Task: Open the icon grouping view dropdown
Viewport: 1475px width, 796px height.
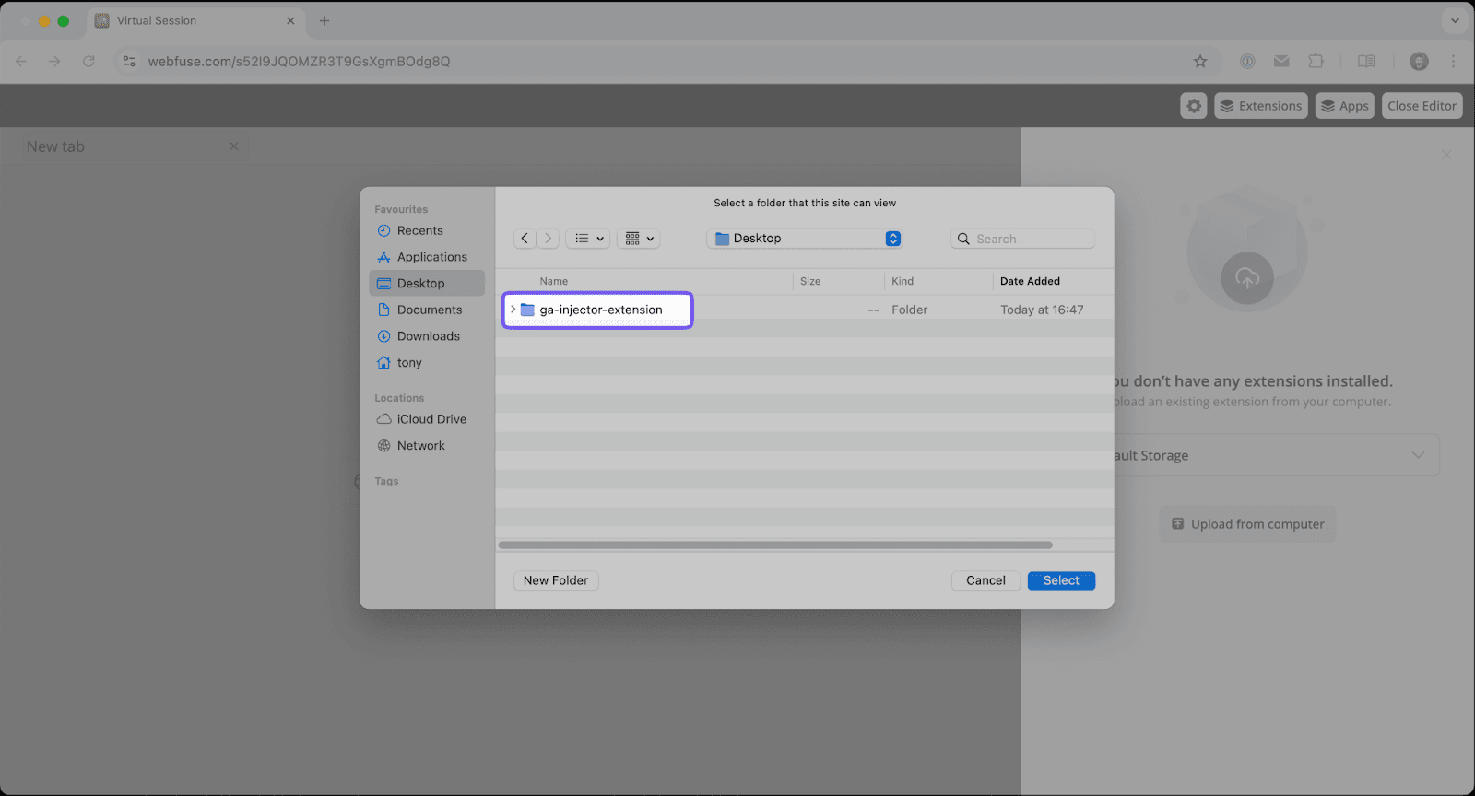Action: pos(639,239)
